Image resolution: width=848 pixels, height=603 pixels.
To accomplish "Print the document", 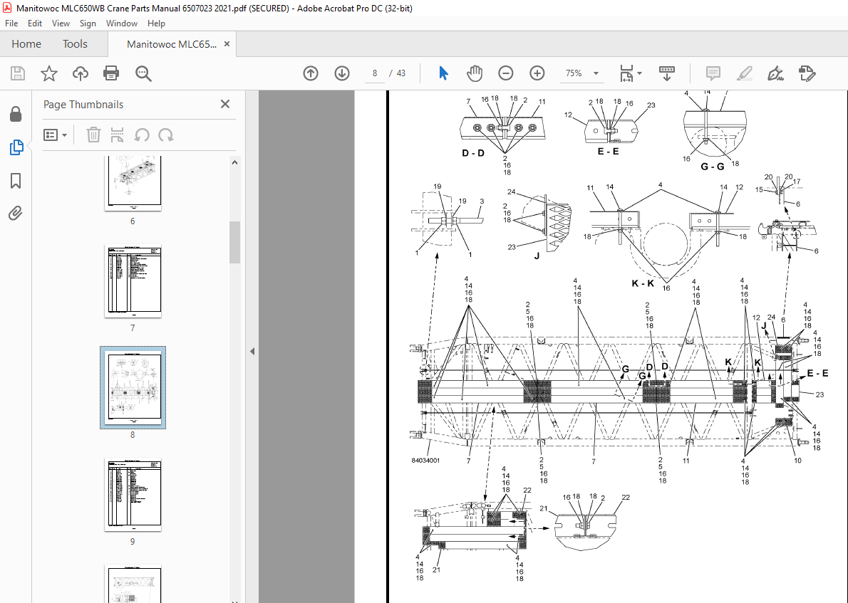I will 111,73.
